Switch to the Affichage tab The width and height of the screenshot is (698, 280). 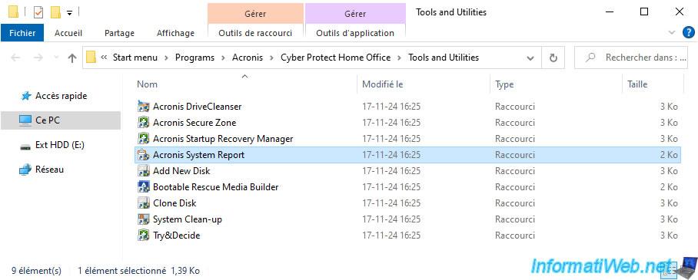click(x=175, y=33)
